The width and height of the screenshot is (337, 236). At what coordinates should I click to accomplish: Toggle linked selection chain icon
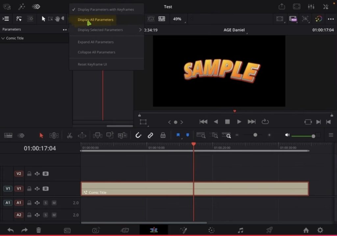coord(150,135)
